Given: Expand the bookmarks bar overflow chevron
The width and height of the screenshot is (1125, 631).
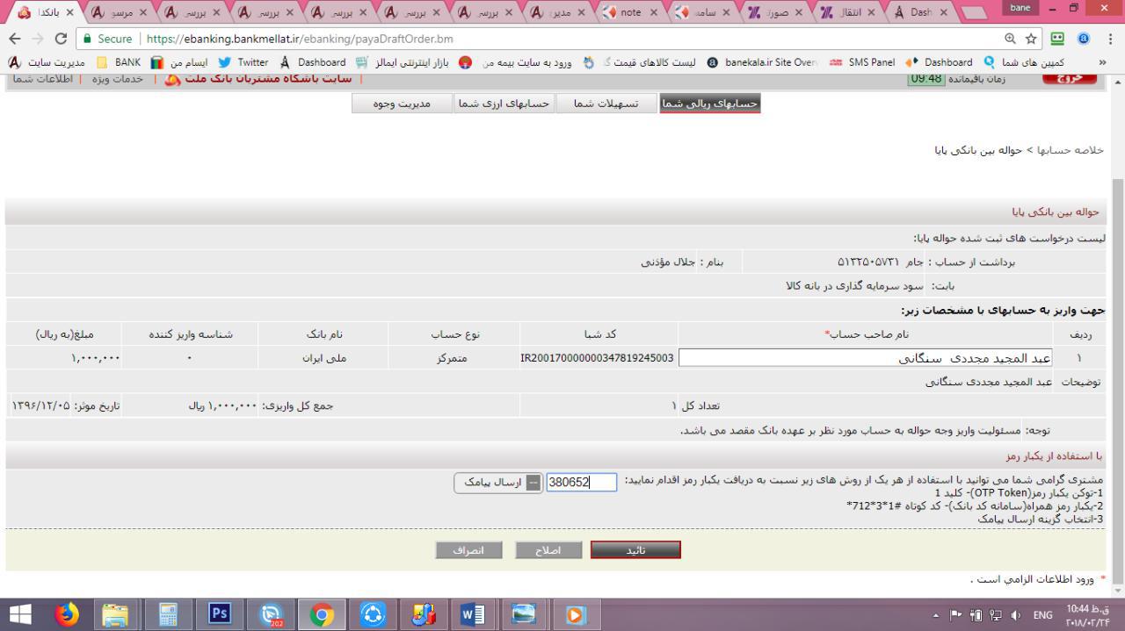Looking at the screenshot, I should click(x=1103, y=62).
